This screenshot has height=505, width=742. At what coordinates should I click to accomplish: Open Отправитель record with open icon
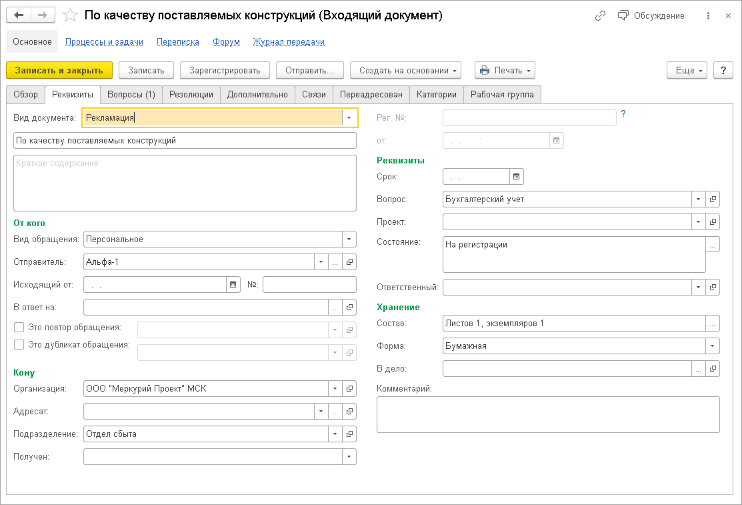pyautogui.click(x=349, y=262)
